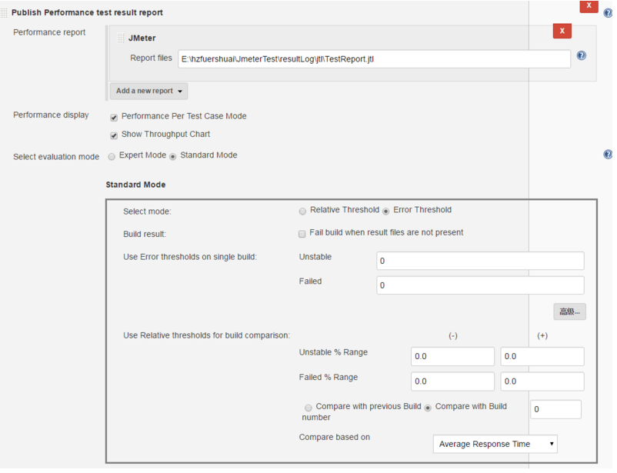Click the Report files path field
The image size is (617, 473).
tap(374, 58)
